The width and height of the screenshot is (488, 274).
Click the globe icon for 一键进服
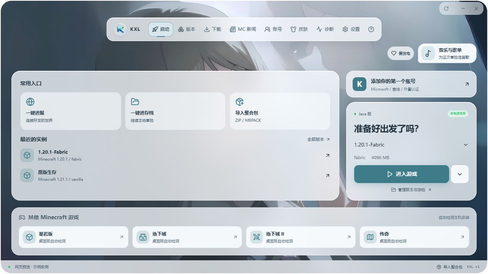point(30,102)
